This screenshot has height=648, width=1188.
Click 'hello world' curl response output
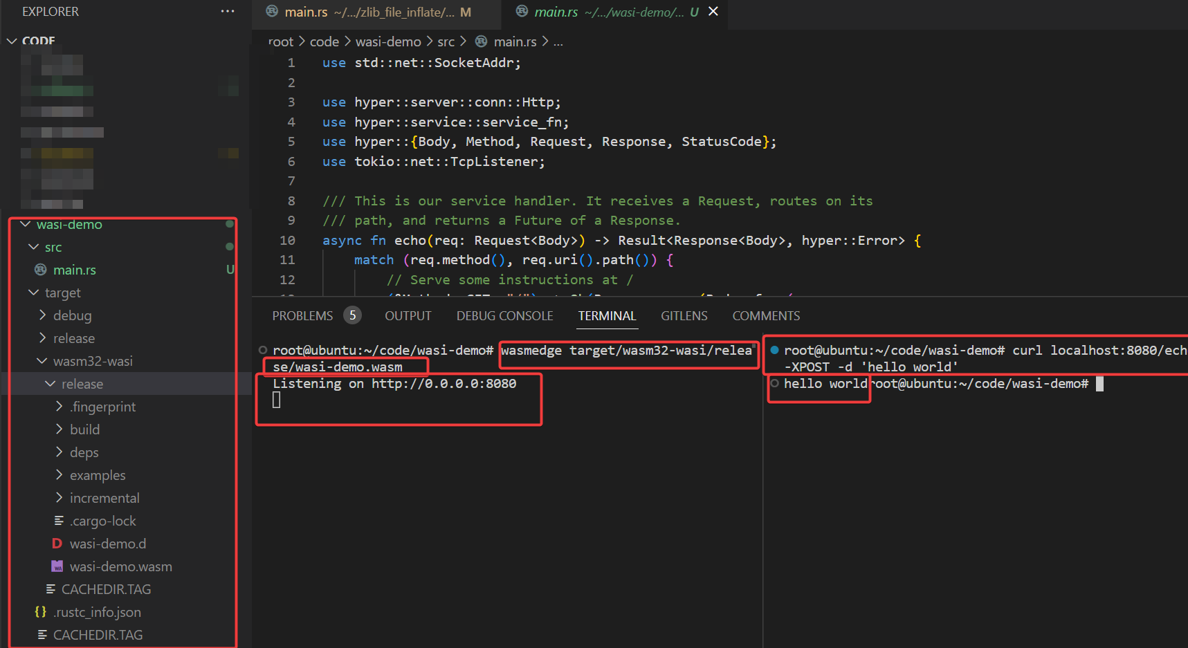[825, 383]
